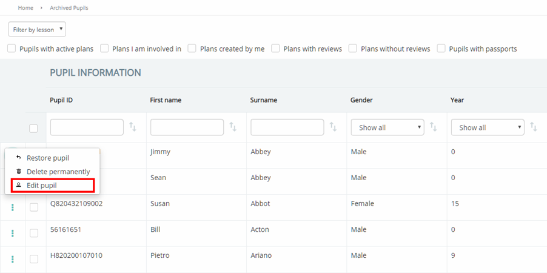Sort pupils by Gender arrows icon
Screen dimensions: 547x273
(x=433, y=127)
